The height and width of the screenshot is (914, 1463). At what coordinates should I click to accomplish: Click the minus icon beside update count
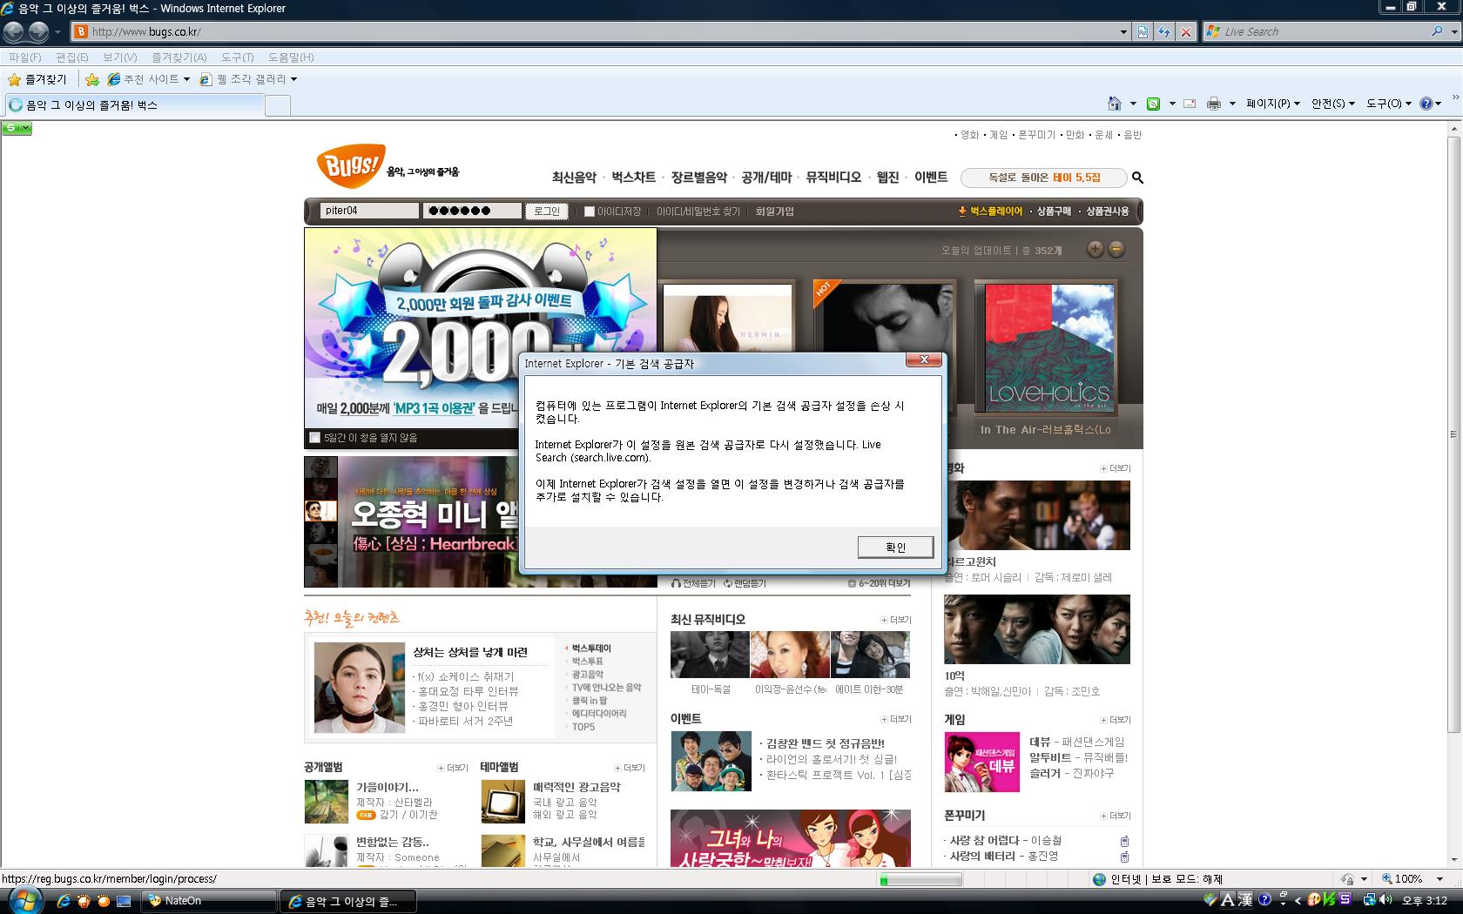pyautogui.click(x=1116, y=249)
